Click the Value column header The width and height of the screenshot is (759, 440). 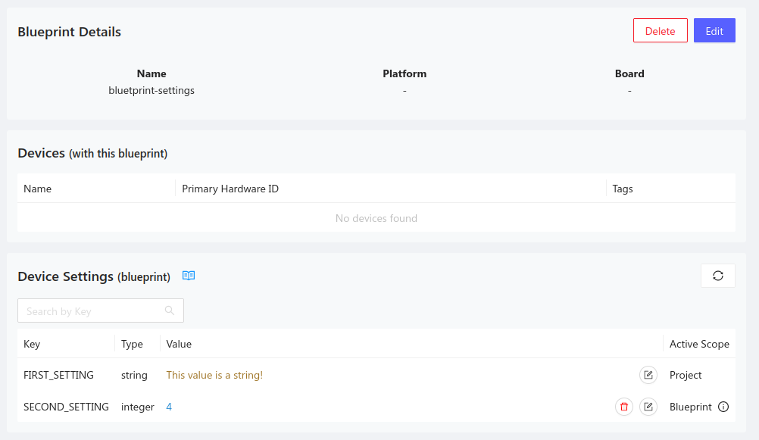point(179,344)
